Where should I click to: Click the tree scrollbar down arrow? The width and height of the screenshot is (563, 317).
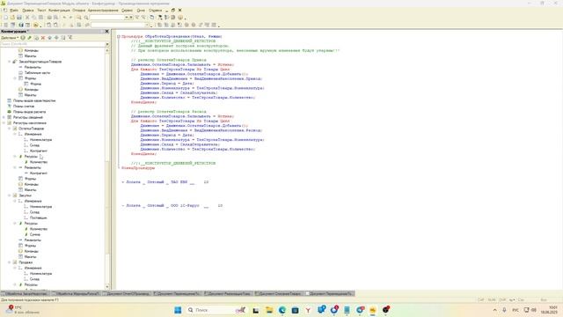pos(107,286)
